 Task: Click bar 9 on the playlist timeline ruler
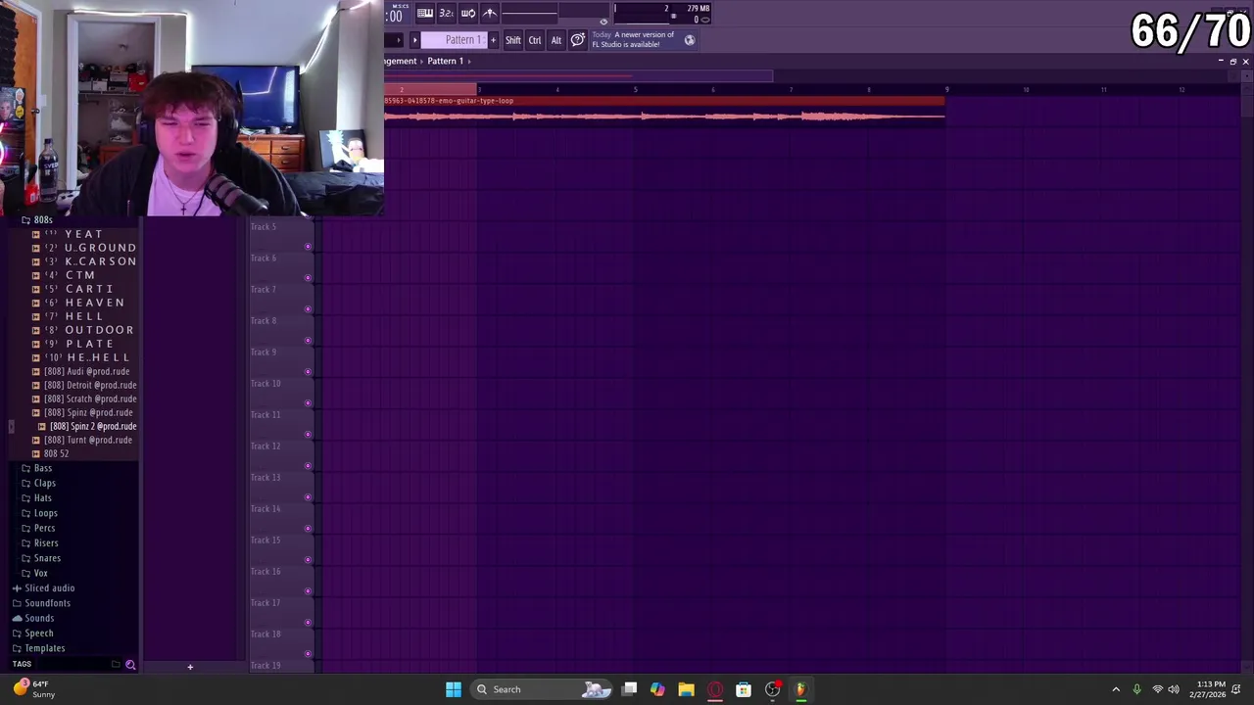point(946,90)
